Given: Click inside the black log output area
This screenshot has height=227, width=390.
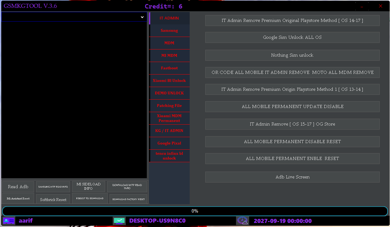Looking at the screenshot, I should coord(74,100).
